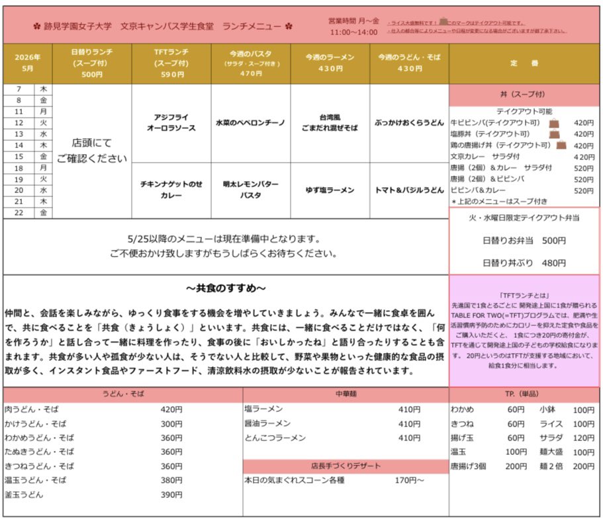Click the 唐揚（2個）&カレー サラダ付 row
Viewport: 603px width, 525px height.
pos(523,168)
